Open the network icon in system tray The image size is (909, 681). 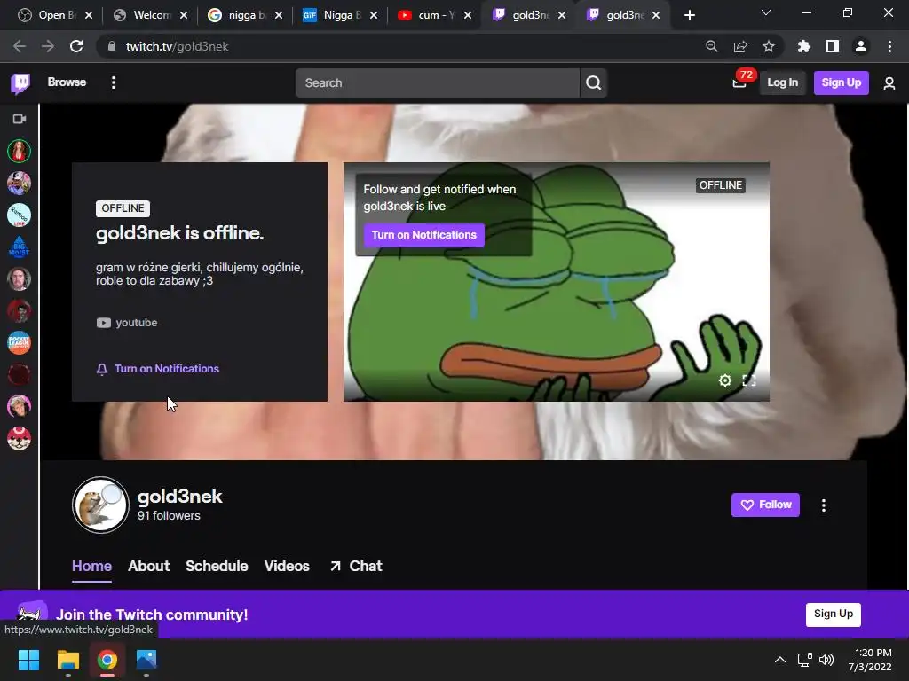click(x=804, y=660)
